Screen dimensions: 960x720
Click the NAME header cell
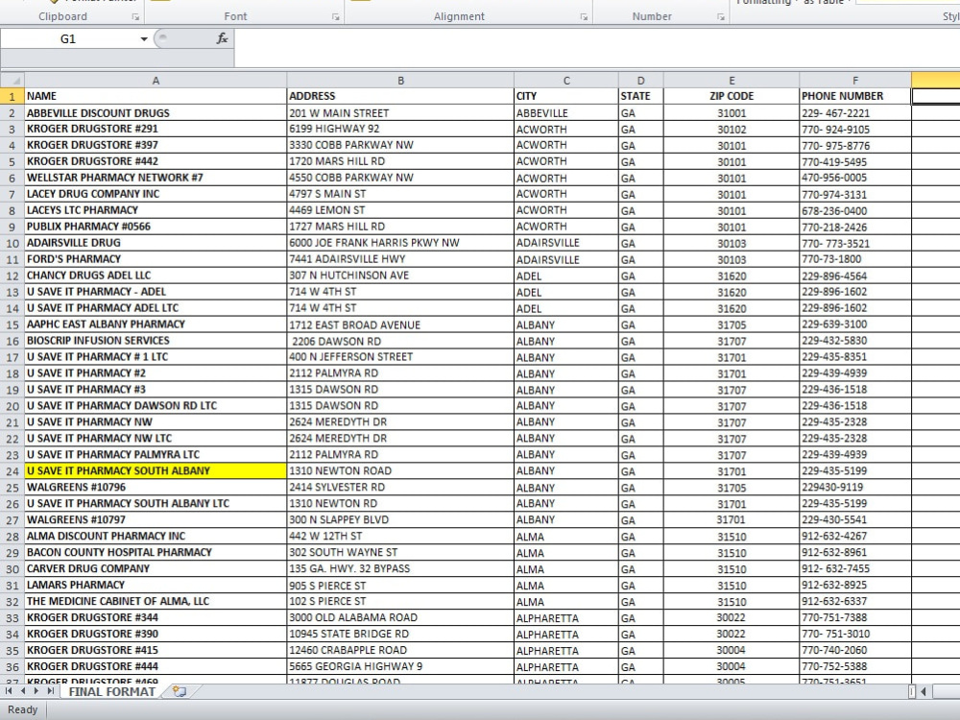156,96
